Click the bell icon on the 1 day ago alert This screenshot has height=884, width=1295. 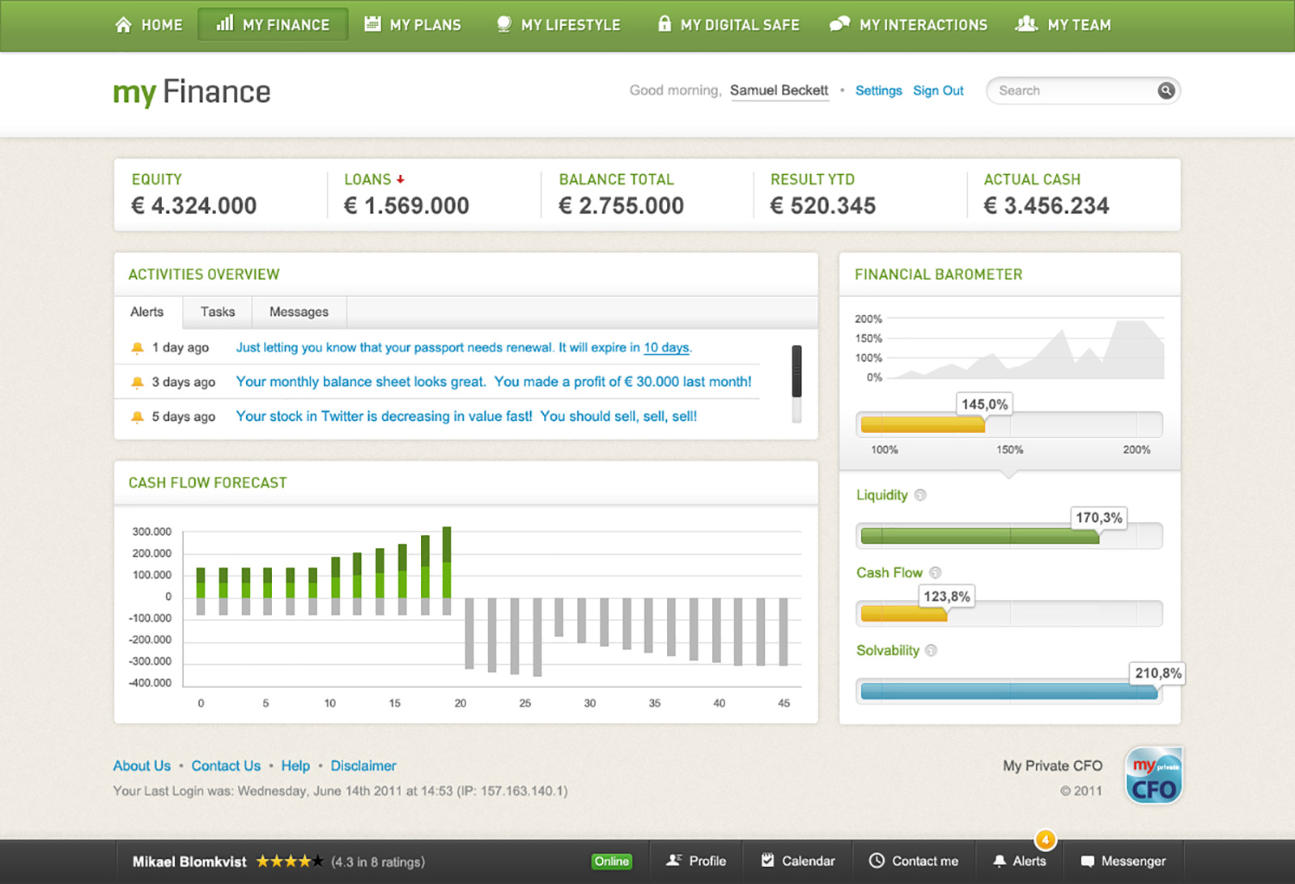click(x=138, y=348)
